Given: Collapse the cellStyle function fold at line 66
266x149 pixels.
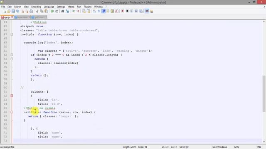Looking at the screenshot, I should 12,112.
